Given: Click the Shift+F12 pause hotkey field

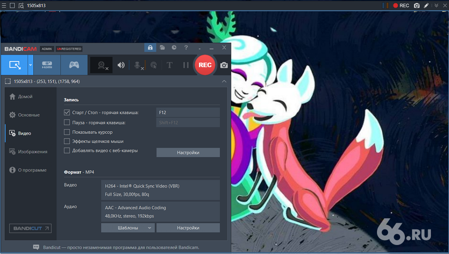Looking at the screenshot, I should pyautogui.click(x=188, y=122).
